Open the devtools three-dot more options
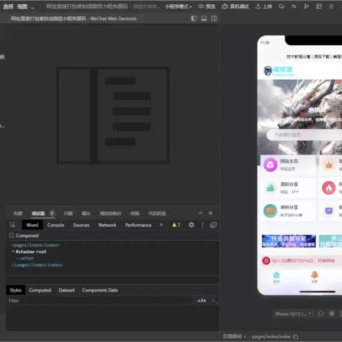342x342 pixels. (x=202, y=225)
